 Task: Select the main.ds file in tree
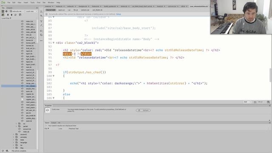coord(28,67)
